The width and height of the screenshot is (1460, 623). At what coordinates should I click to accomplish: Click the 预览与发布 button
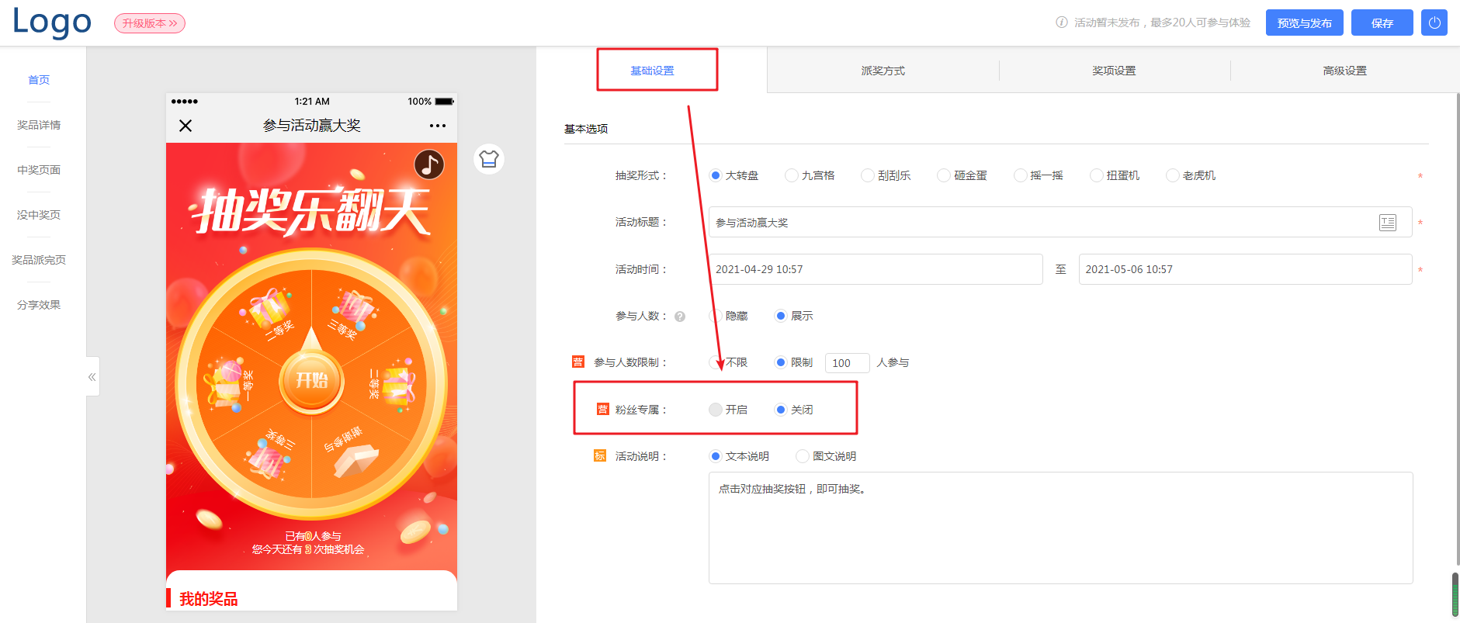point(1304,22)
